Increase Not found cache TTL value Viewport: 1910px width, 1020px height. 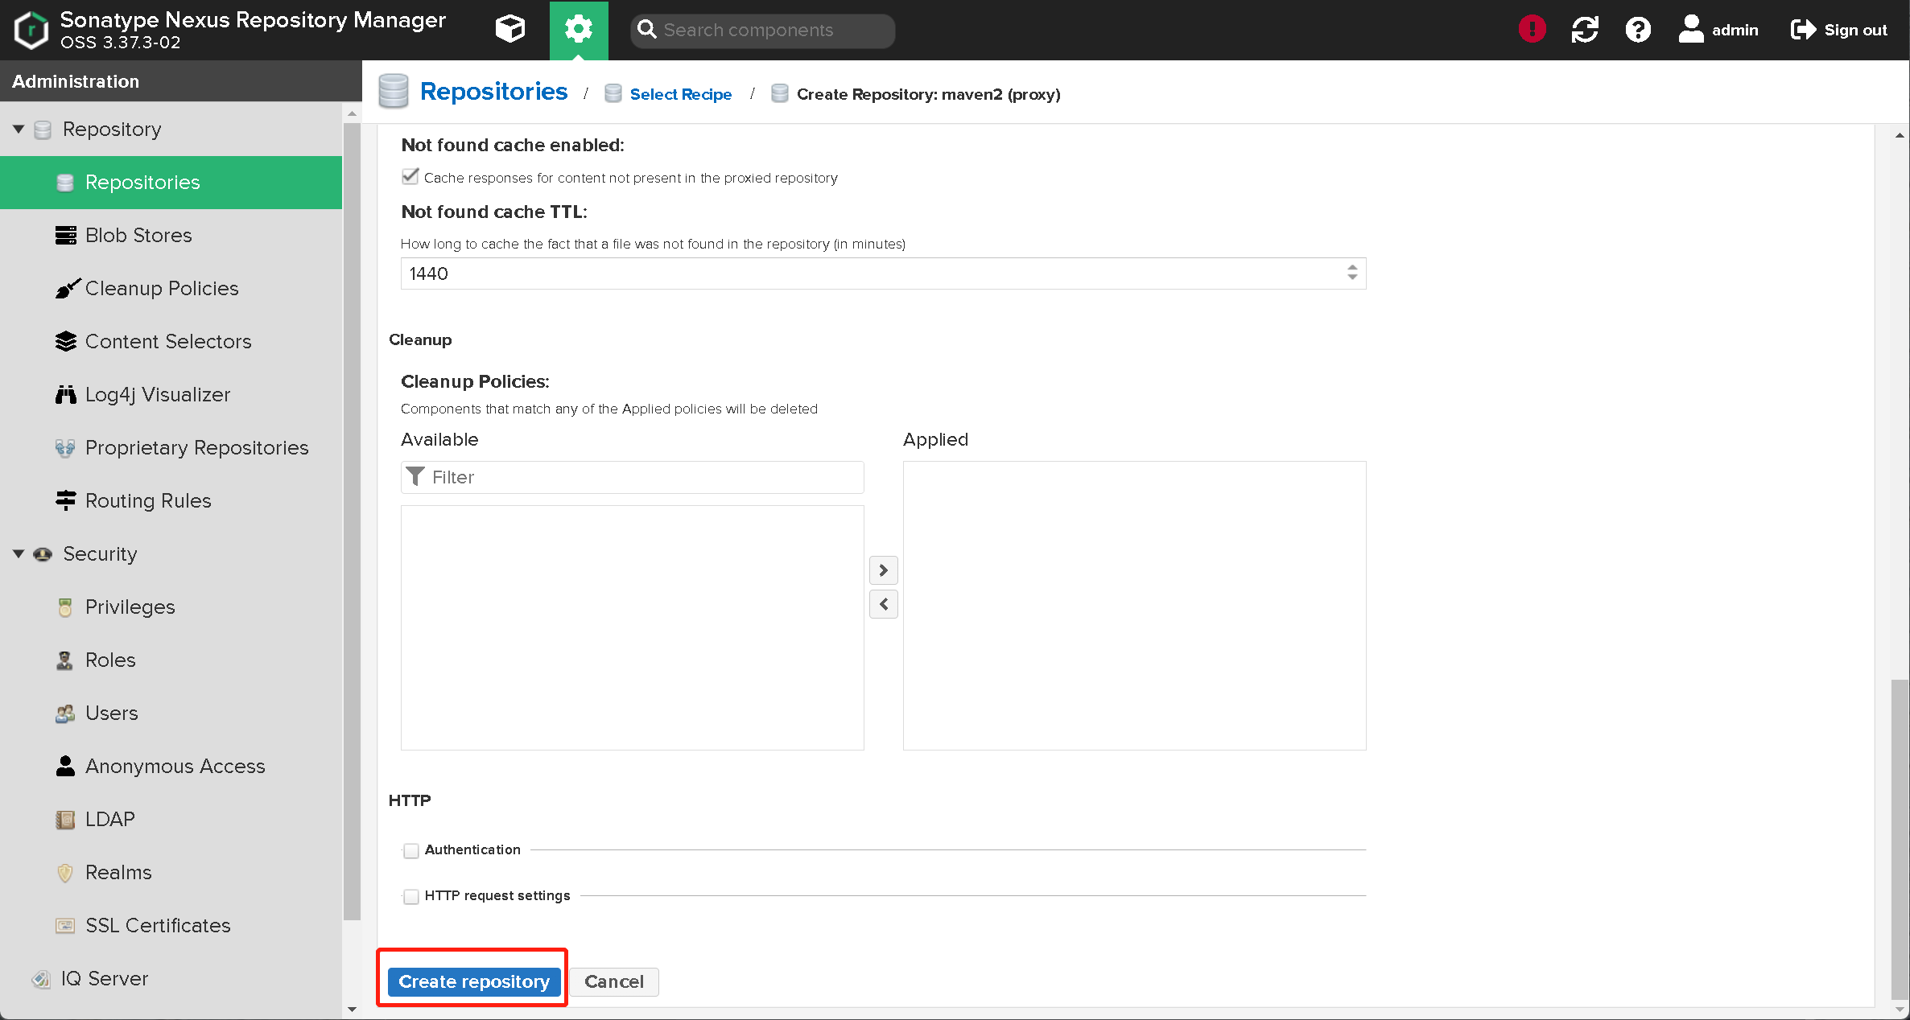[1352, 267]
